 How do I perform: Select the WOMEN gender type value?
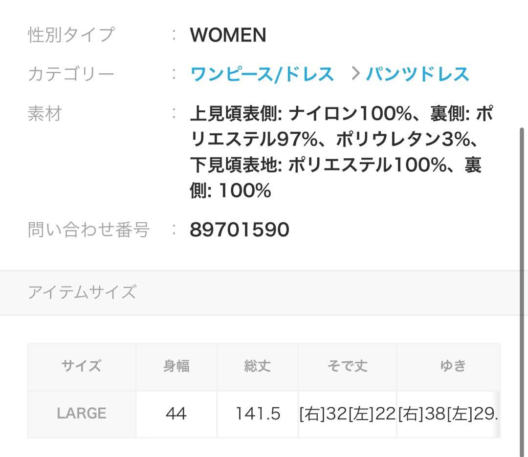coord(228,35)
